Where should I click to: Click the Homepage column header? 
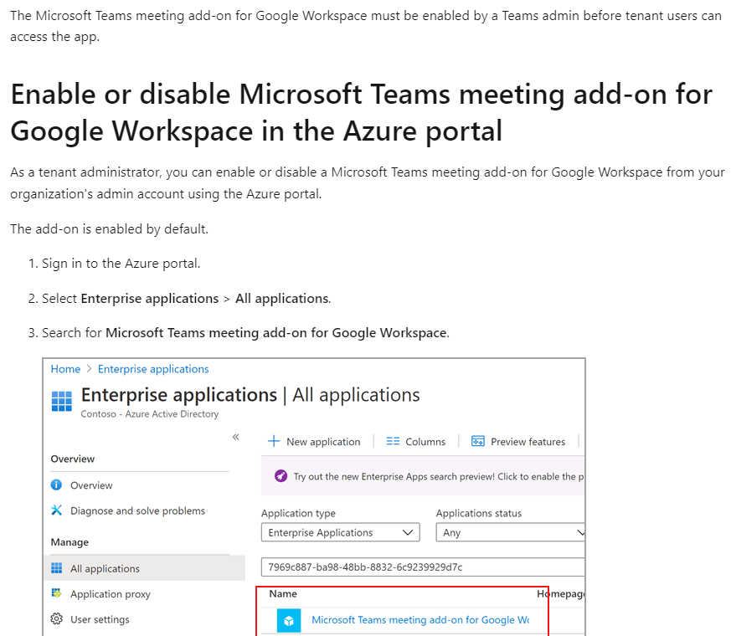pos(560,593)
